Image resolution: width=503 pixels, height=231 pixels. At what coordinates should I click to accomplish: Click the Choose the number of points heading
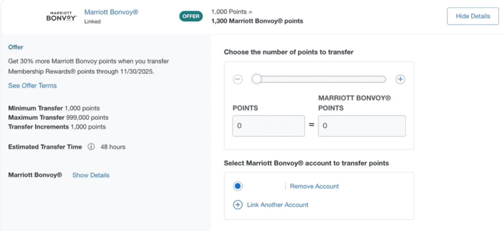pos(289,52)
